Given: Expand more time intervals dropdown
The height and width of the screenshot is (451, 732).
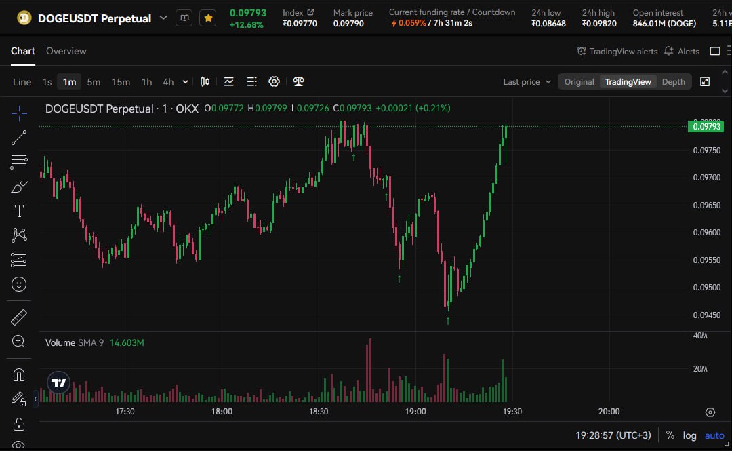Looking at the screenshot, I should click(185, 82).
